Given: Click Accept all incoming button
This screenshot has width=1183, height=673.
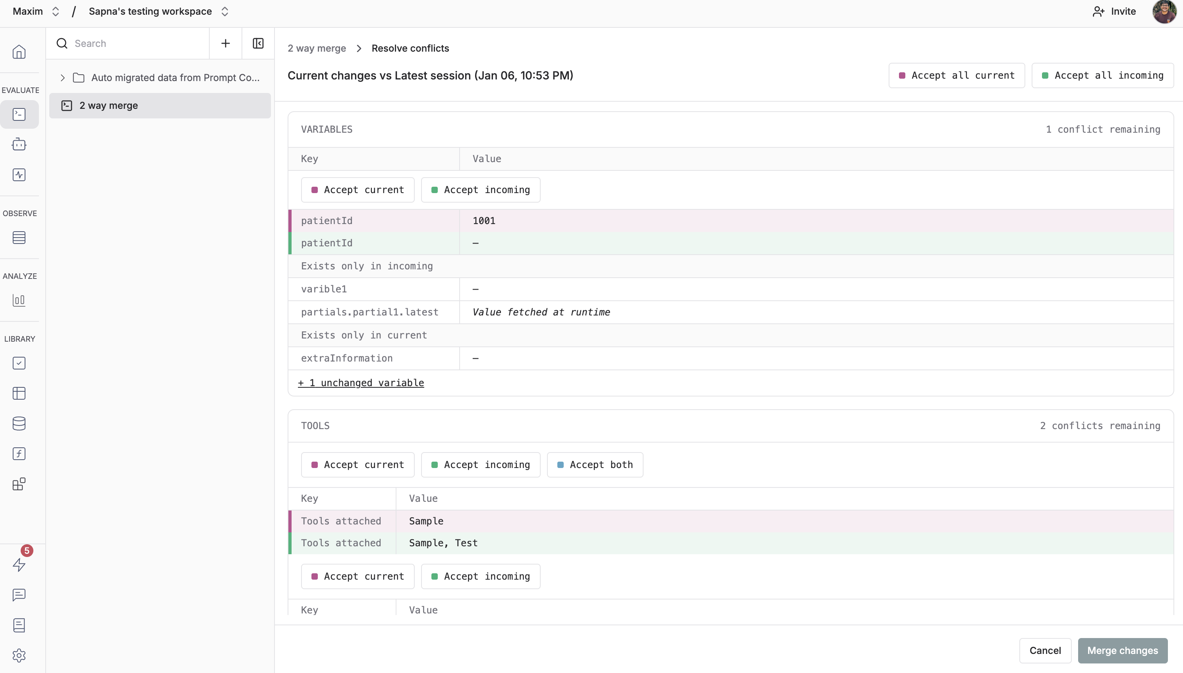Looking at the screenshot, I should pos(1103,75).
